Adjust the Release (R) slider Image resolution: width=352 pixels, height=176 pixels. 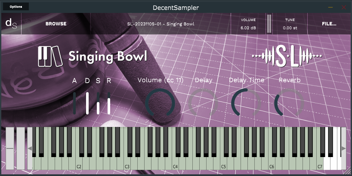point(109,103)
